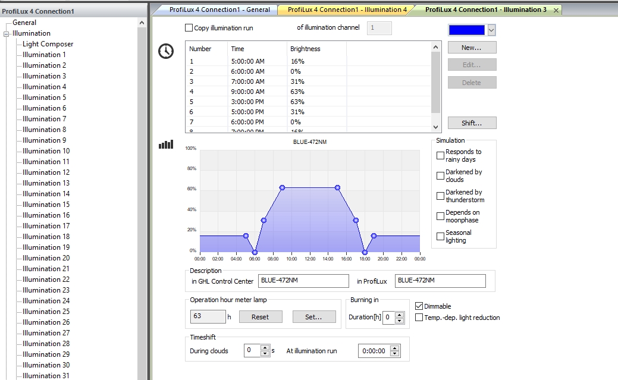Close the Illumination 3 tab
Image resolution: width=618 pixels, height=380 pixels.
point(556,10)
